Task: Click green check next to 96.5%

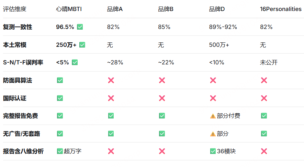Action: [x=80, y=27]
